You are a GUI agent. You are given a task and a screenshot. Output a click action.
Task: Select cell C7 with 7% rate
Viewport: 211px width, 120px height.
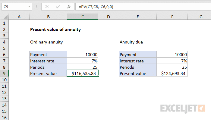pos(83,61)
